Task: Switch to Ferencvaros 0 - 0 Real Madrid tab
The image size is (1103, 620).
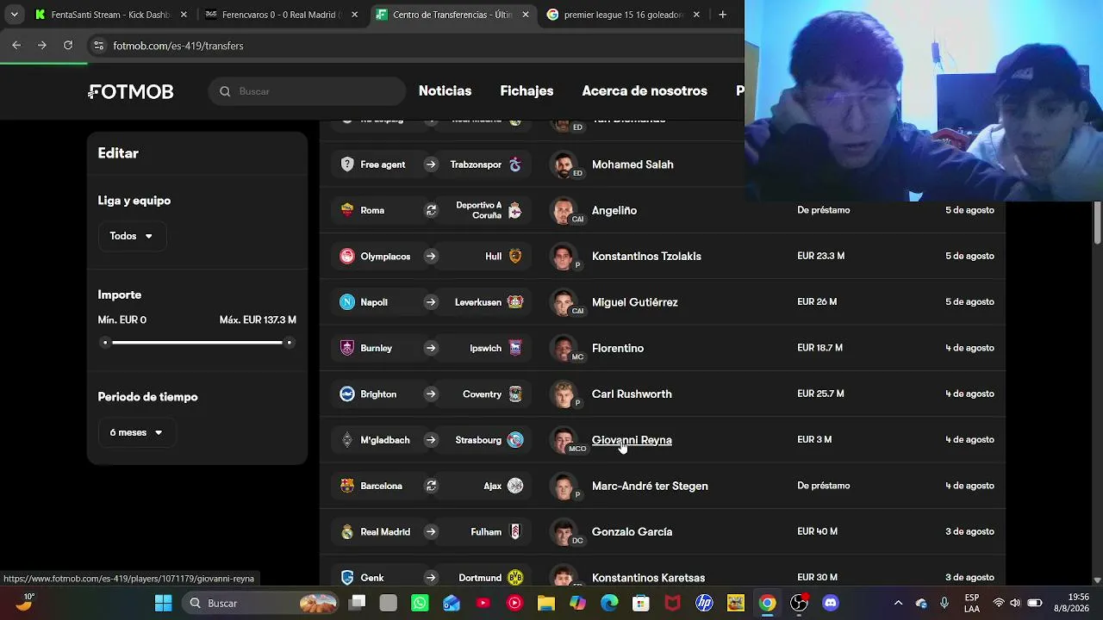Action: click(x=281, y=15)
